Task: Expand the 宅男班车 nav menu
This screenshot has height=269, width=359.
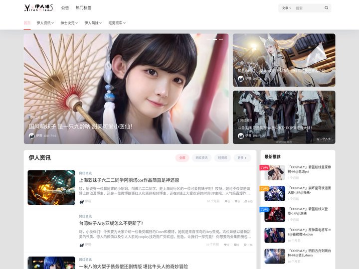Action: pos(117,23)
